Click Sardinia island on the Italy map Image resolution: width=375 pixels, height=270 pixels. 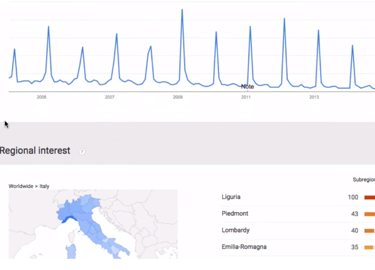[x=71, y=251]
